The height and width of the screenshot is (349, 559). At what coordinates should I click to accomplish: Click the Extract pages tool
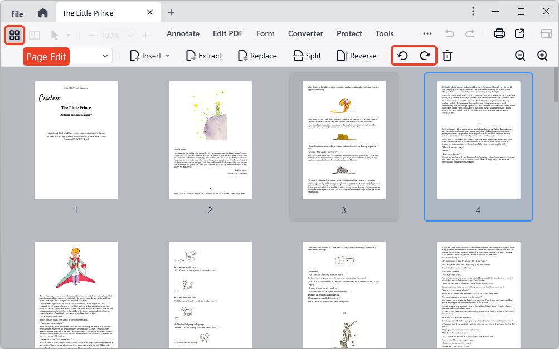[x=203, y=56]
